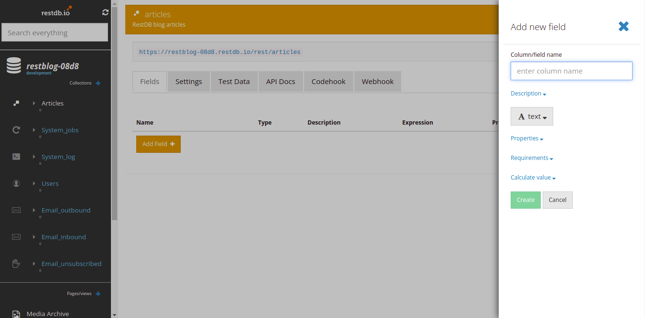
Task: Click the Users collection person icon
Action: coord(16,183)
